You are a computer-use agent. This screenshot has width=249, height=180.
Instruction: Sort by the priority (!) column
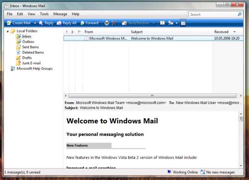[x=67, y=32]
